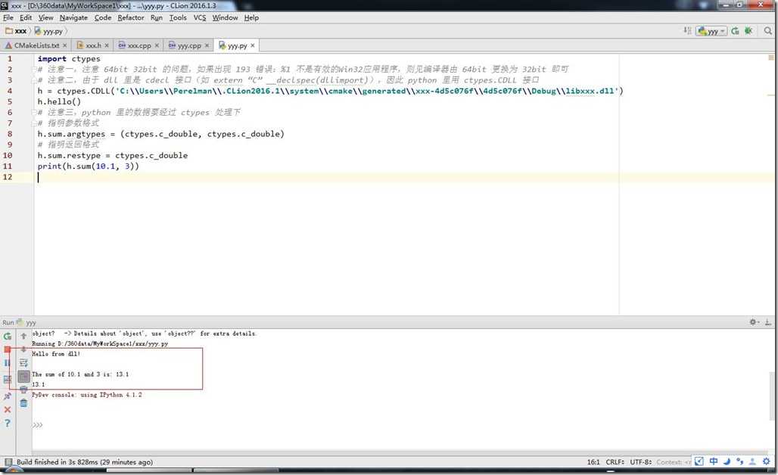Close the yyy.cpp tab

(207, 45)
